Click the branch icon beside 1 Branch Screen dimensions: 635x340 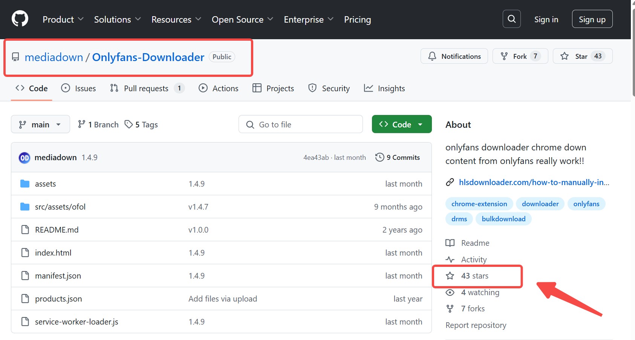(81, 124)
